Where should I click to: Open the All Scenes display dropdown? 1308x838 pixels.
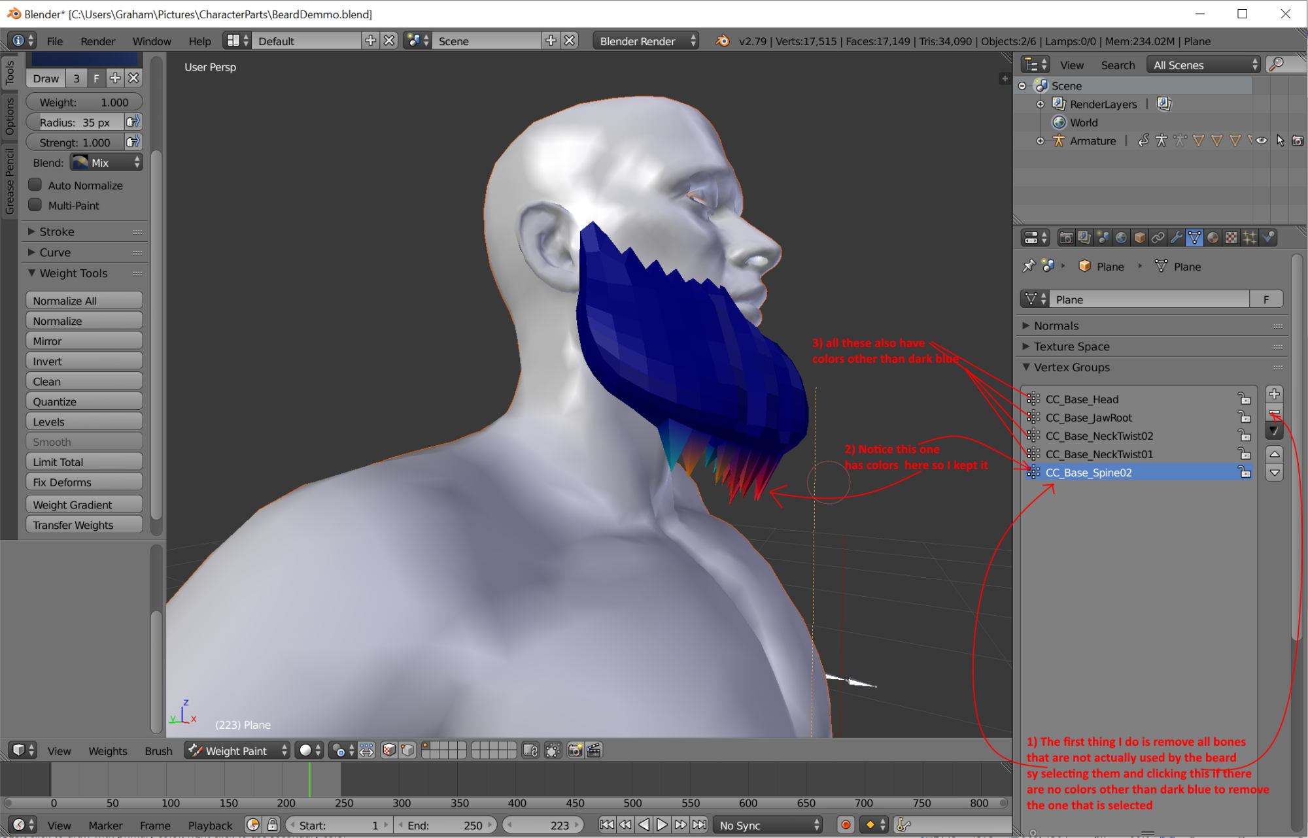[x=1204, y=64]
